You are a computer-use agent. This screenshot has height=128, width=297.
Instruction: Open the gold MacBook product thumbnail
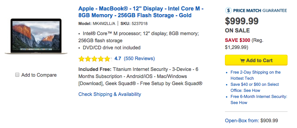(x=36, y=36)
